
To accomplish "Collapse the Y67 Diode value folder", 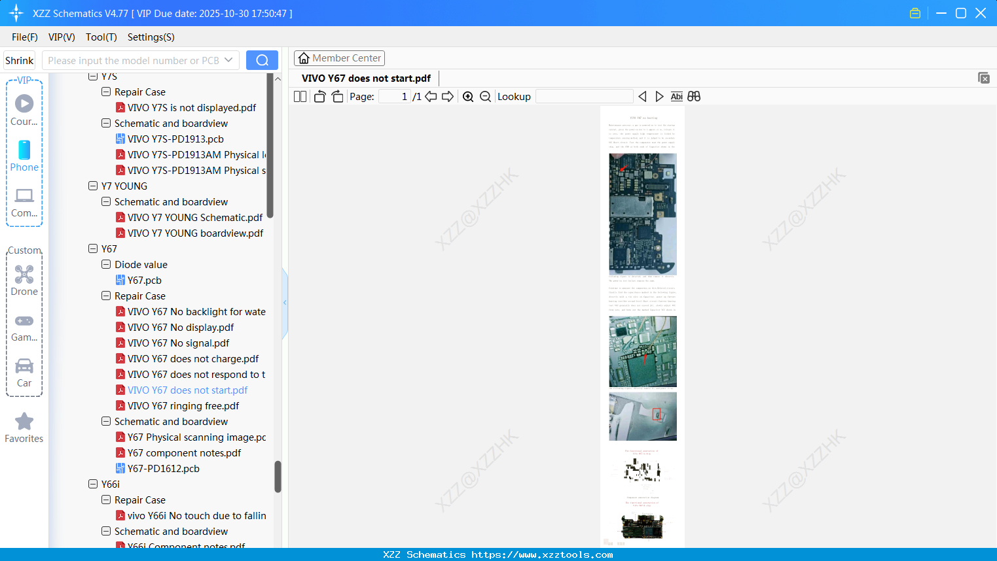I will coord(106,264).
